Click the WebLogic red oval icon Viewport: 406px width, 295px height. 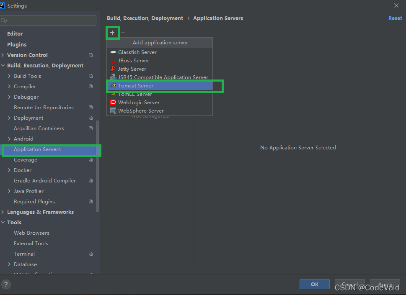(x=113, y=102)
